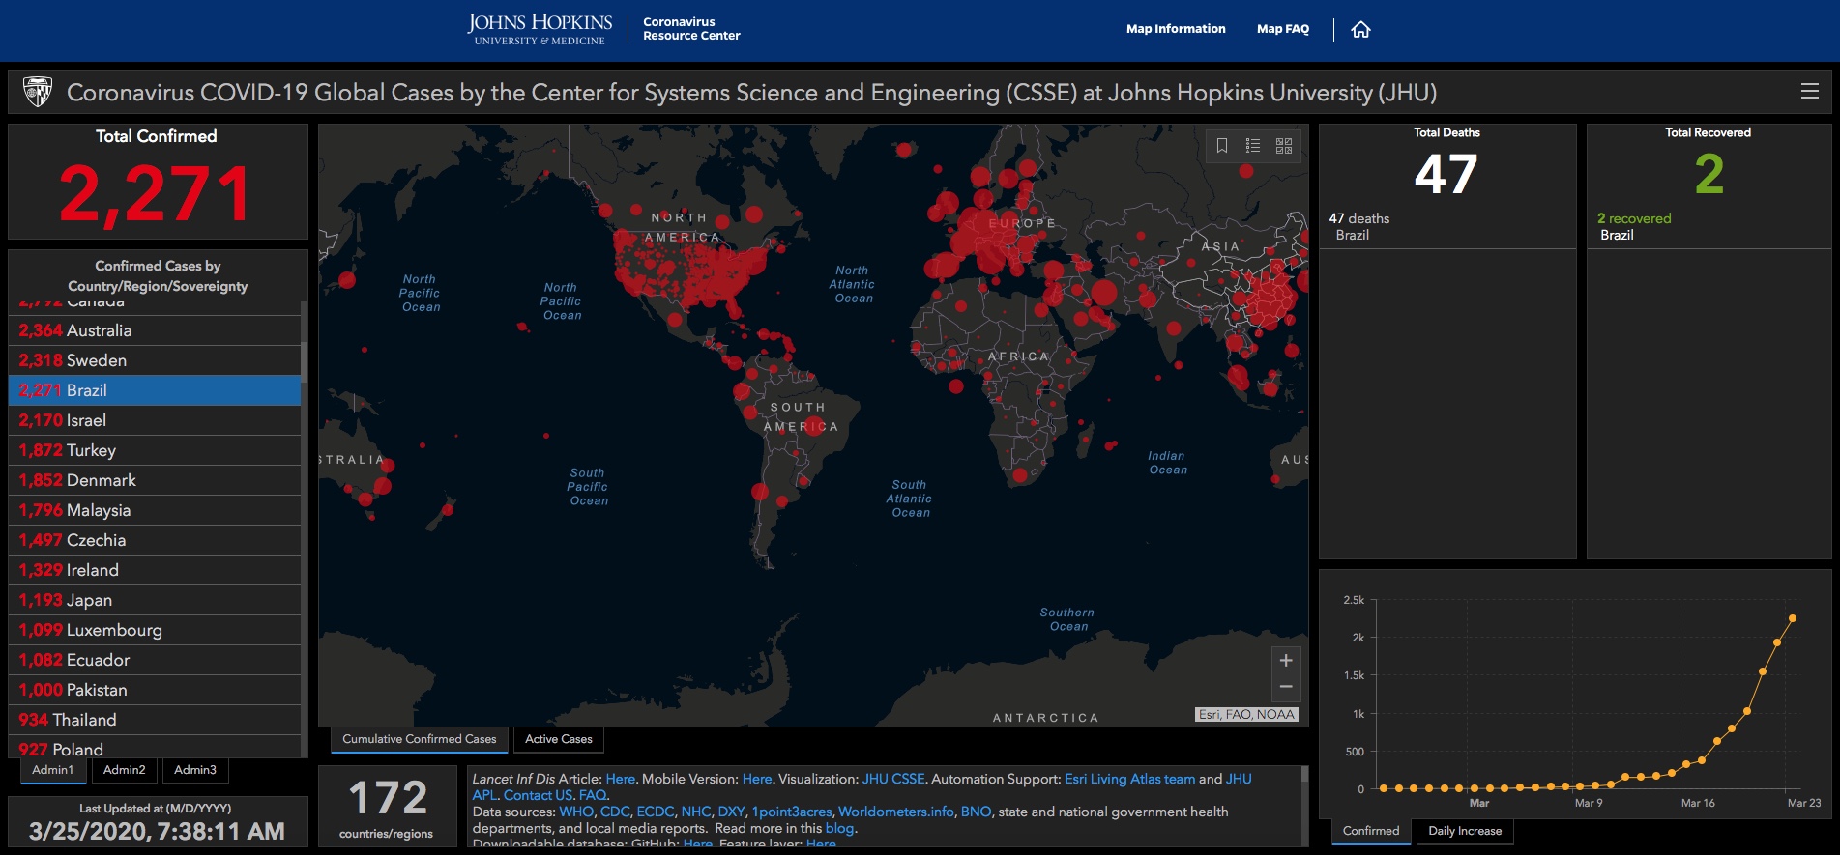Viewport: 1840px width, 855px height.
Task: Open the Admin3 tab
Action: [x=195, y=770]
